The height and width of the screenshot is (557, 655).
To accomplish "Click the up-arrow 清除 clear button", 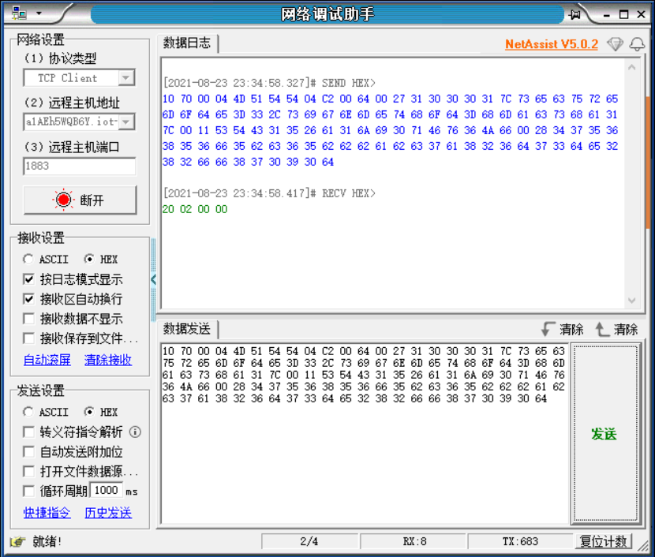I will [616, 330].
